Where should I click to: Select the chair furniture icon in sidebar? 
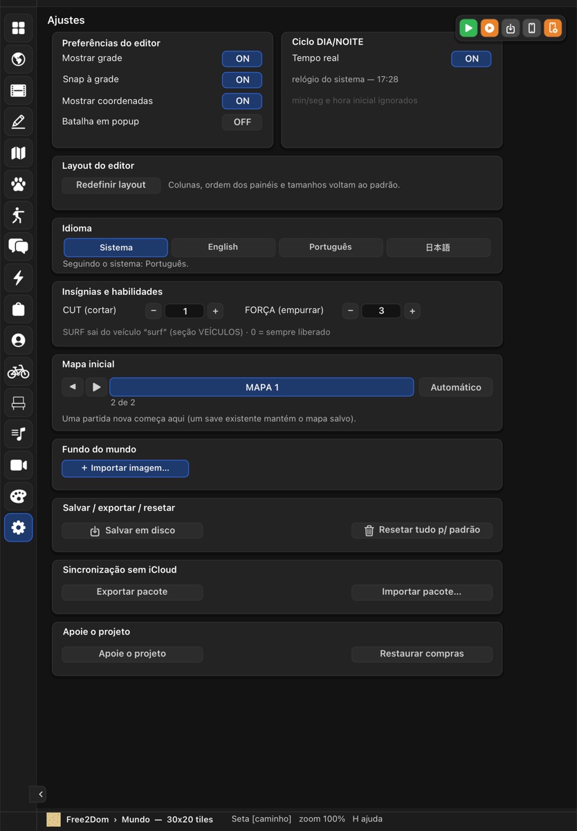19,403
